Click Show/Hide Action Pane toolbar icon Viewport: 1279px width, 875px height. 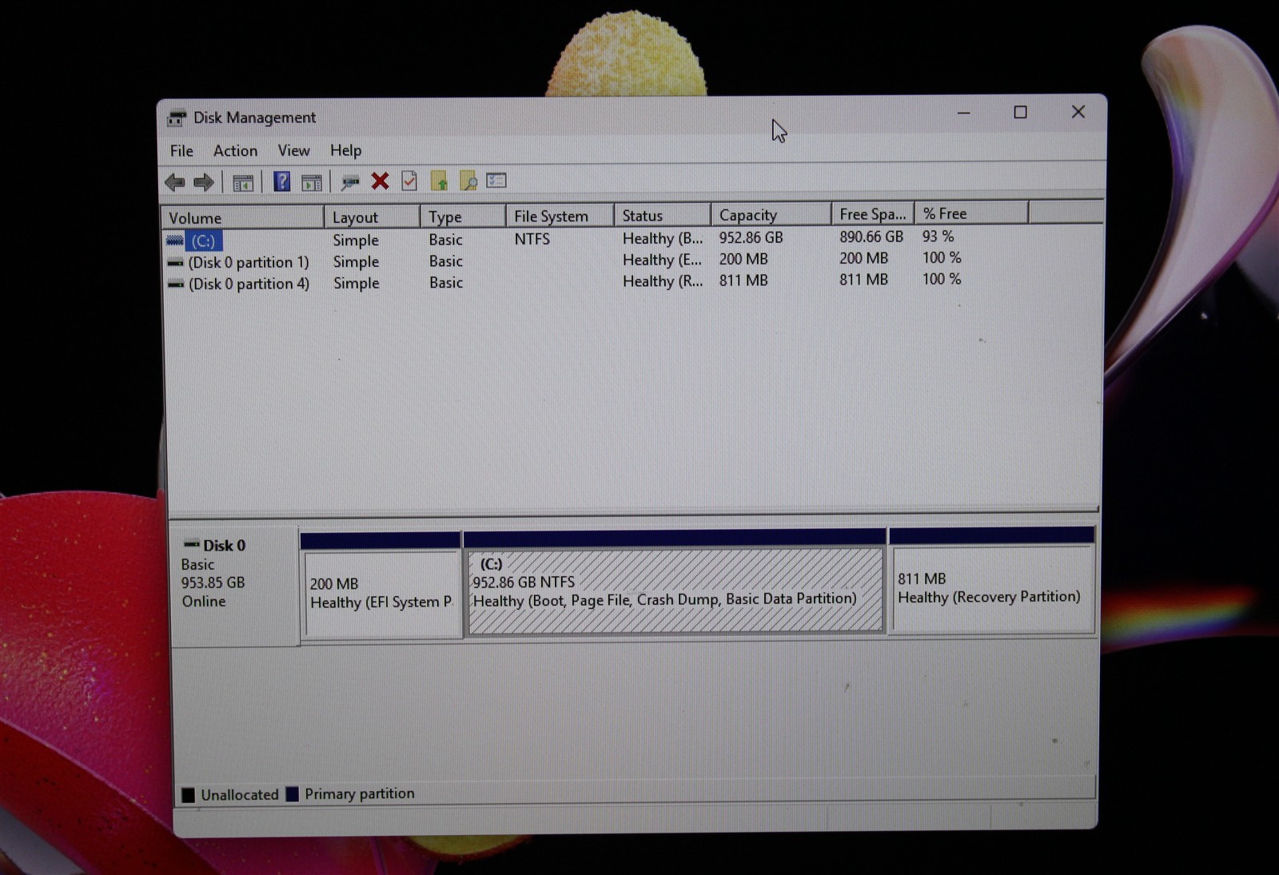coord(312,182)
